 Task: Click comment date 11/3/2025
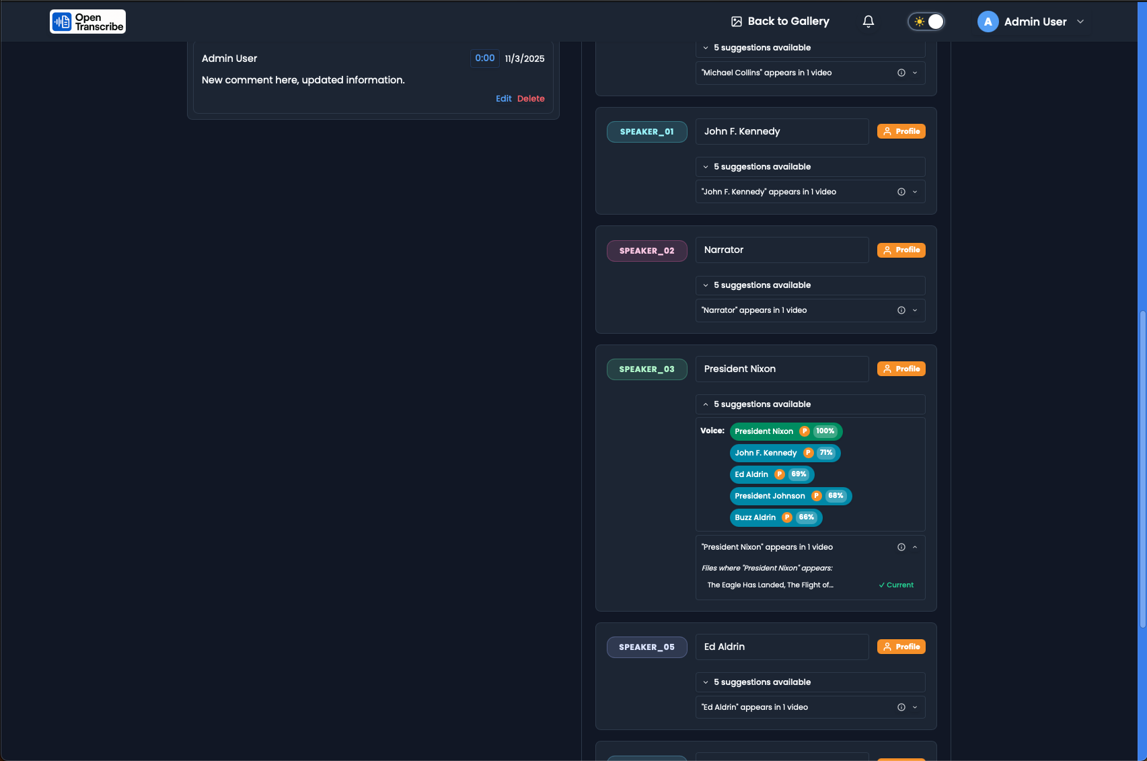(x=525, y=59)
